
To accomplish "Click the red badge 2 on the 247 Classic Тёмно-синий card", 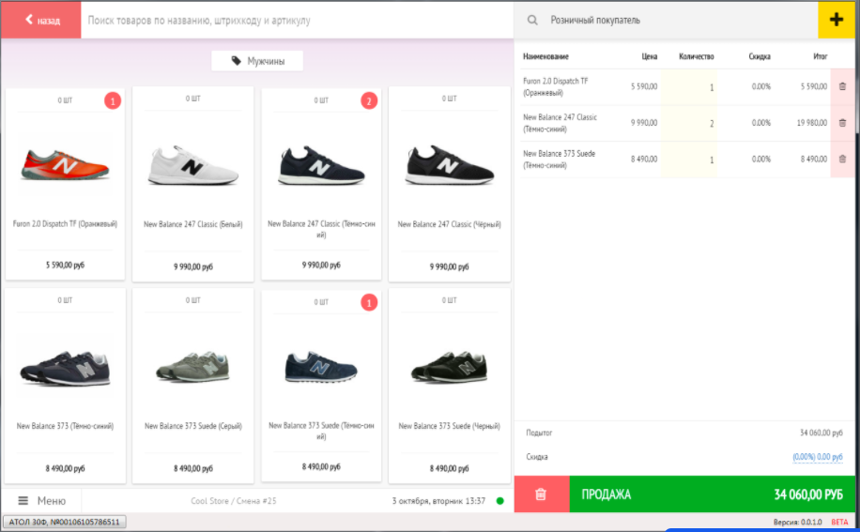I will pyautogui.click(x=369, y=100).
